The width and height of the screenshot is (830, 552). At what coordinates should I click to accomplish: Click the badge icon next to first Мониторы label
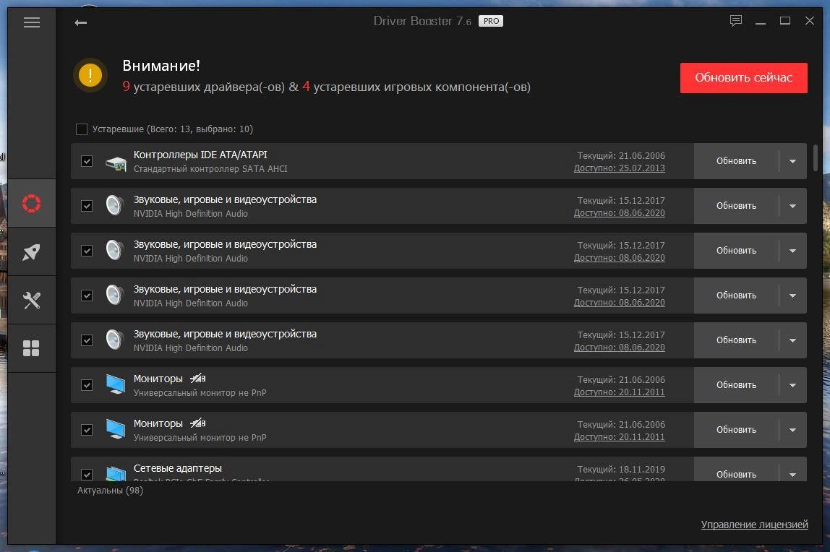pyautogui.click(x=198, y=379)
